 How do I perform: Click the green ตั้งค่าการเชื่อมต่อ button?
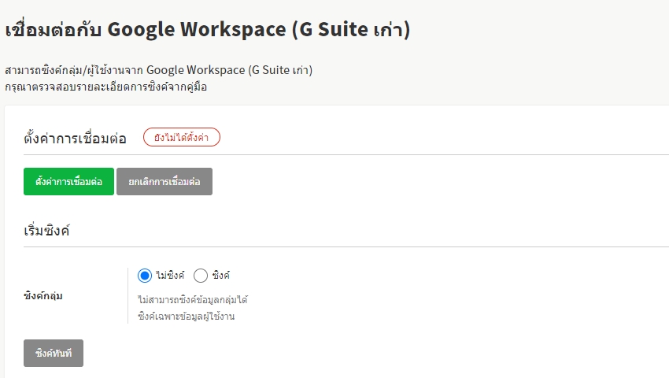(68, 181)
